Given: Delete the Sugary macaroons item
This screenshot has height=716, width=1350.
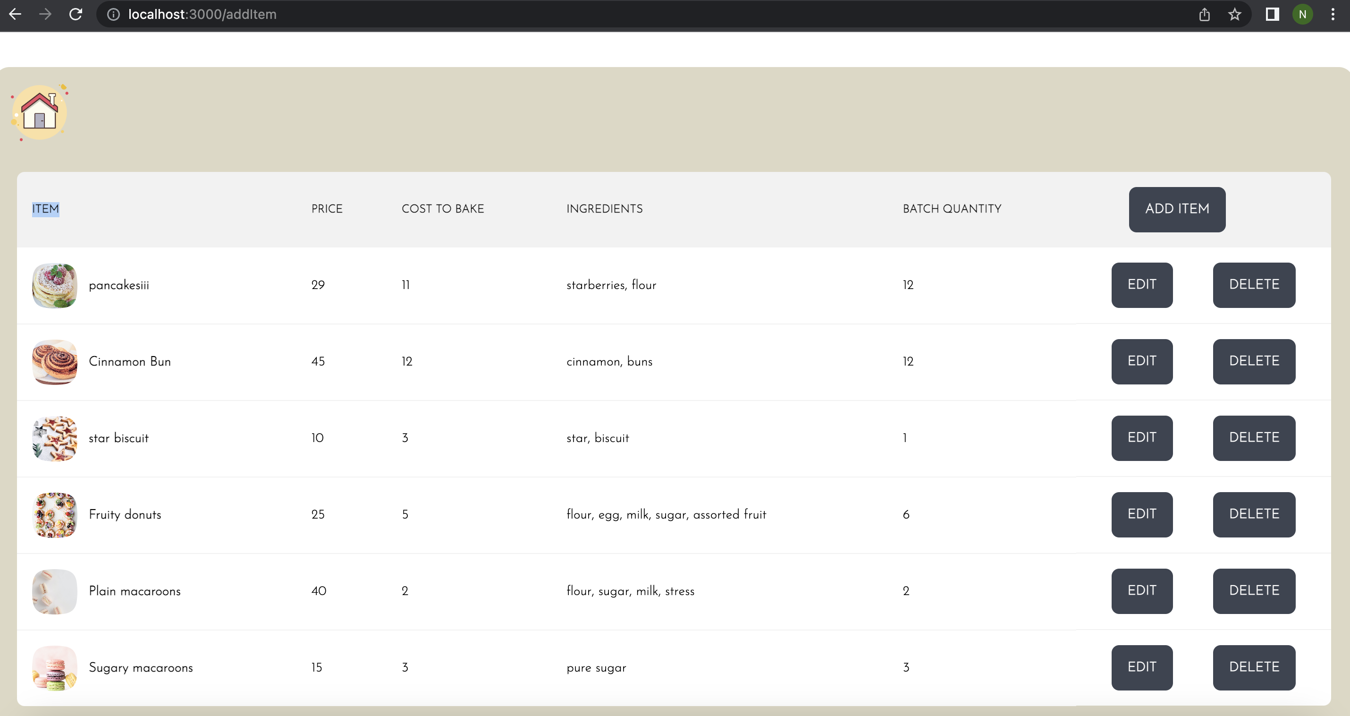Looking at the screenshot, I should 1254,668.
